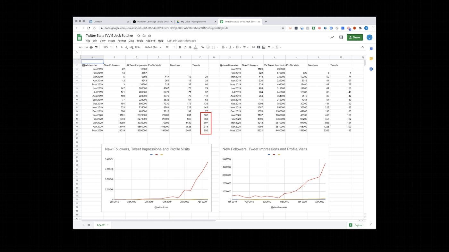Open the zoom 100% dropdown
The height and width of the screenshot is (252, 449).
click(x=107, y=47)
